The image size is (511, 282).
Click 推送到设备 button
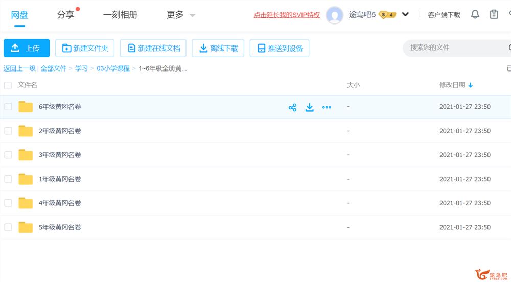point(280,48)
